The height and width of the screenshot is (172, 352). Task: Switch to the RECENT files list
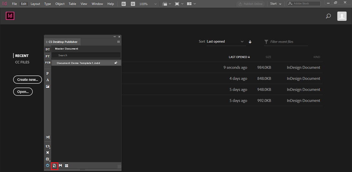(22, 56)
